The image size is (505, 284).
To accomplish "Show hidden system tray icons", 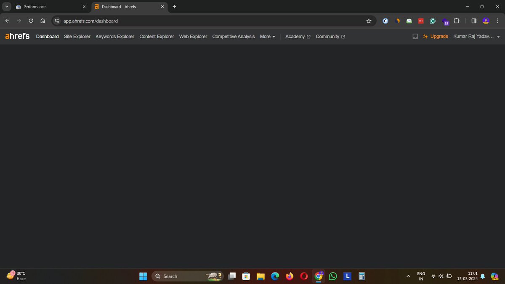I will tap(408, 276).
